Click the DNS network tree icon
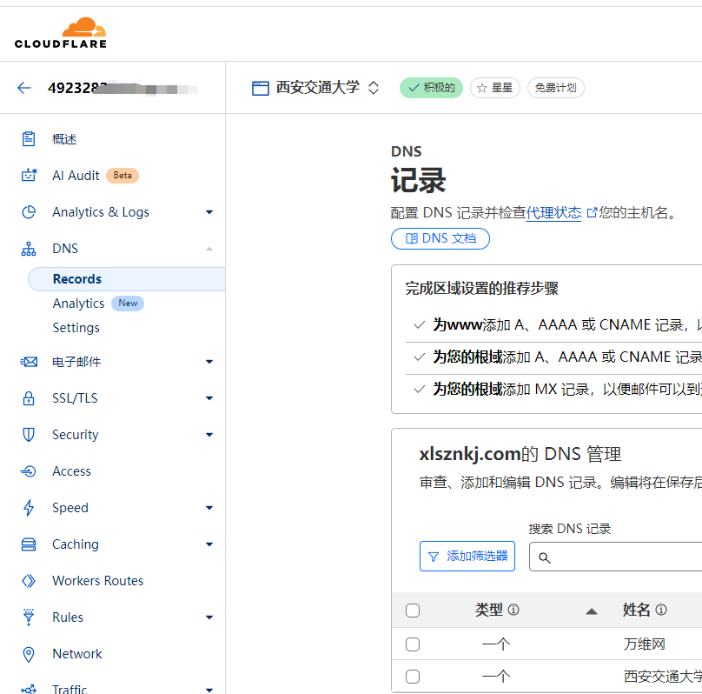 pyautogui.click(x=29, y=249)
